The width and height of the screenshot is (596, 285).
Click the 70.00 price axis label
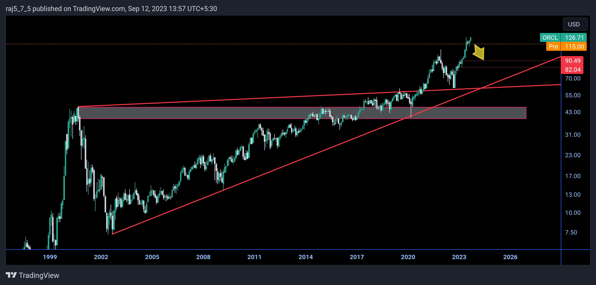(x=573, y=78)
